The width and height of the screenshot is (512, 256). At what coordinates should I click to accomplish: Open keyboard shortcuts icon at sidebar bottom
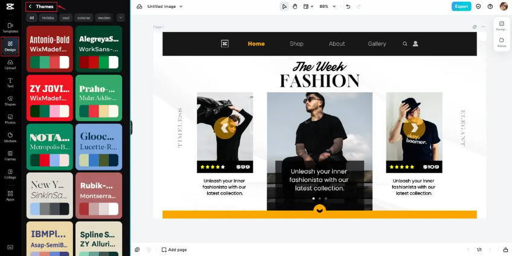click(x=10, y=247)
